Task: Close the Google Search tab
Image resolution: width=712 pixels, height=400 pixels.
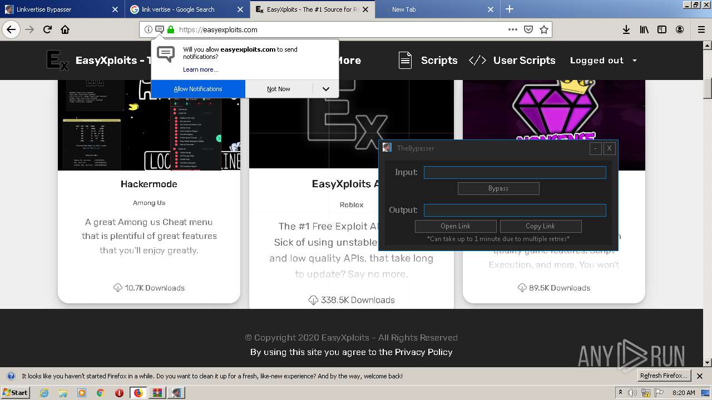Action: [x=240, y=9]
